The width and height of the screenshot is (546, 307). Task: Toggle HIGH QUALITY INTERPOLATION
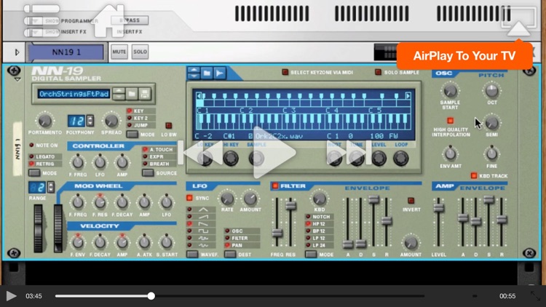click(450, 121)
